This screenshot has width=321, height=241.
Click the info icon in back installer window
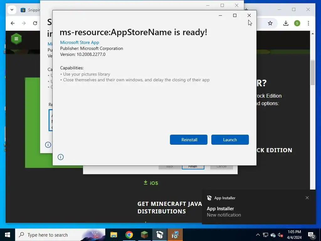pyautogui.click(x=48, y=145)
